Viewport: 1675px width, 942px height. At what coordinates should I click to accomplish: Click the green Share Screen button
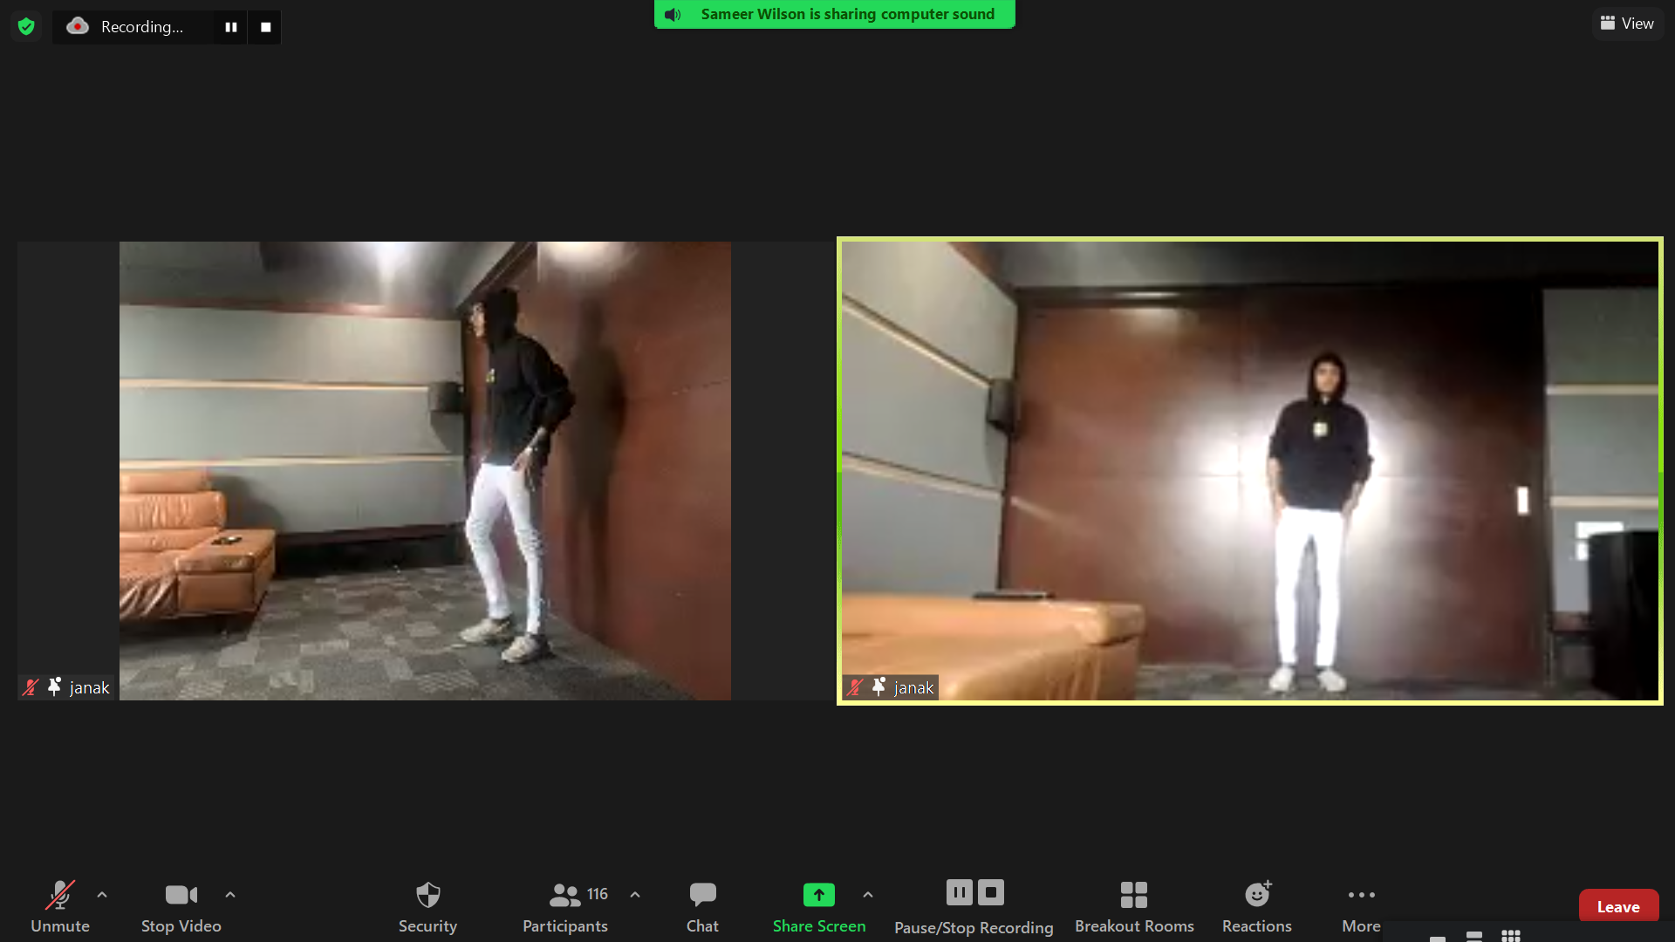coord(819,907)
